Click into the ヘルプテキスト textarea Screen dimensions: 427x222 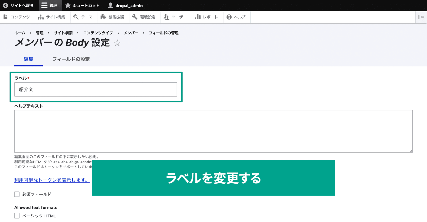pos(213,131)
